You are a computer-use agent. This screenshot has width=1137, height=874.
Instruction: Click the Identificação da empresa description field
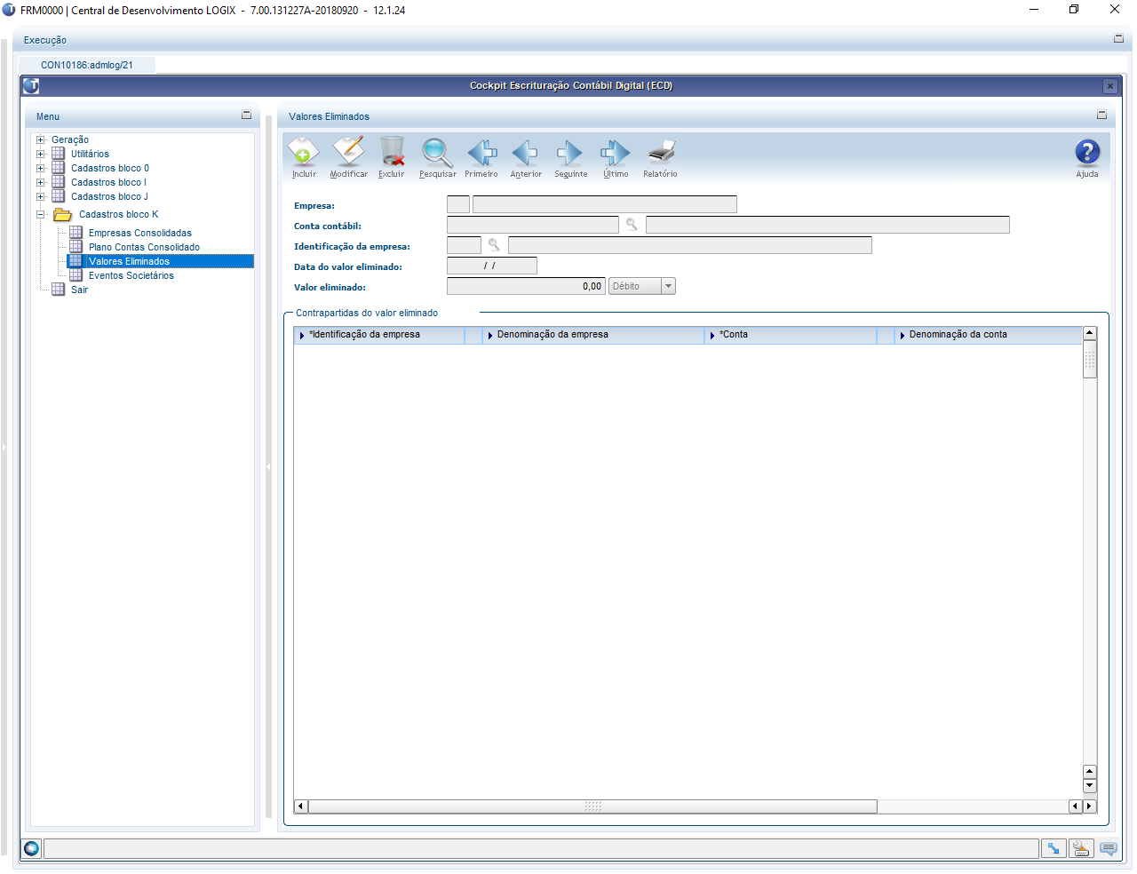pyautogui.click(x=690, y=245)
